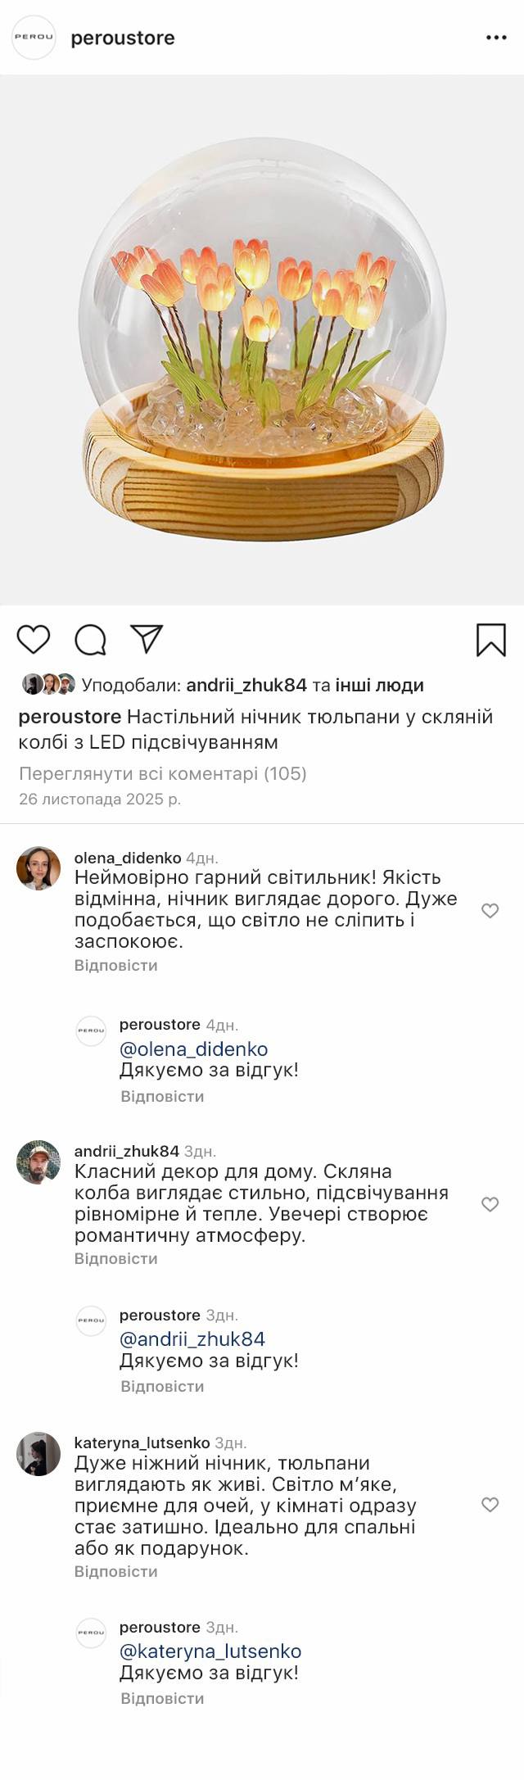The height and width of the screenshot is (1780, 524).
Task: Expand all 105 comments
Action: 162,773
